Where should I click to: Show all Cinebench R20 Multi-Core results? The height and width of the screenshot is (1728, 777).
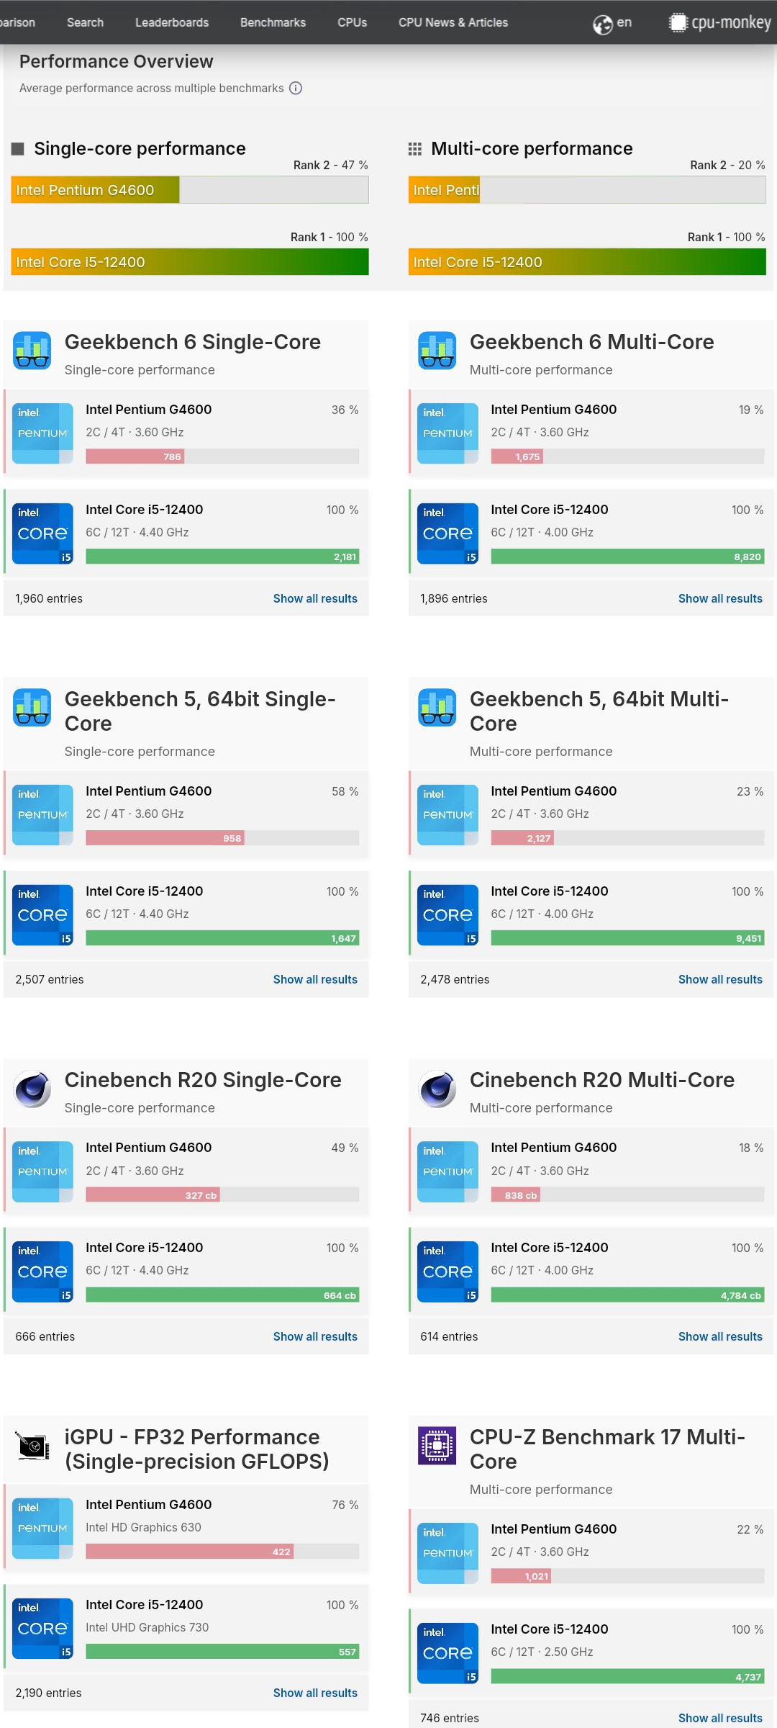720,1336
